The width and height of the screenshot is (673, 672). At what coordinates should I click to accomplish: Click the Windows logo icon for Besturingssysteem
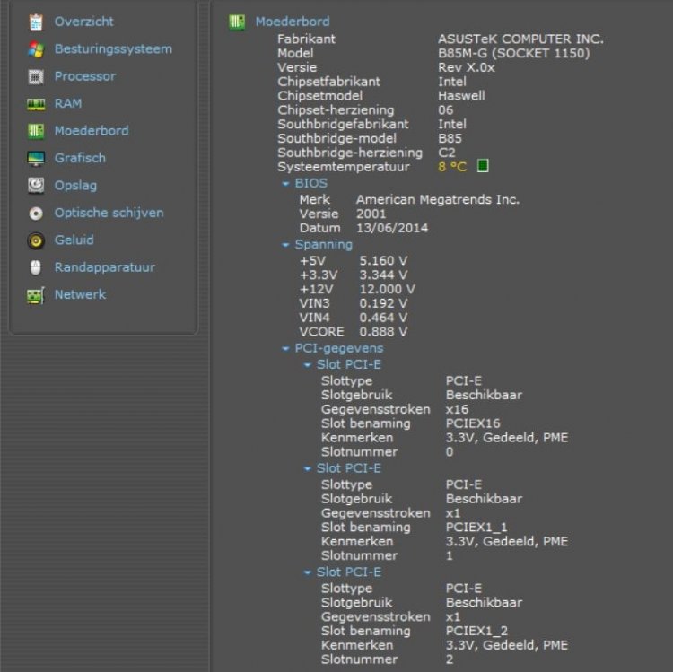click(x=36, y=49)
